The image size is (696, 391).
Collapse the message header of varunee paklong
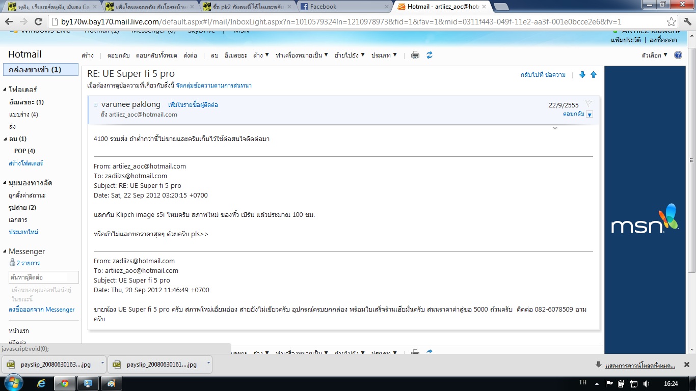[x=95, y=105]
